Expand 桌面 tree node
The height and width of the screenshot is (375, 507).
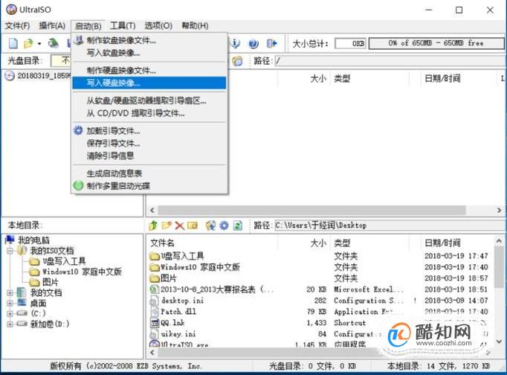pyautogui.click(x=10, y=304)
